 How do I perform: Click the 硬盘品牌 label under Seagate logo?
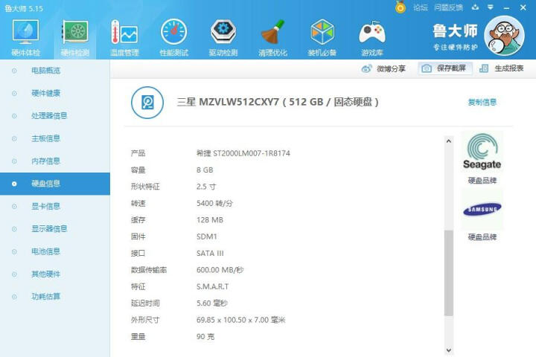(x=482, y=181)
